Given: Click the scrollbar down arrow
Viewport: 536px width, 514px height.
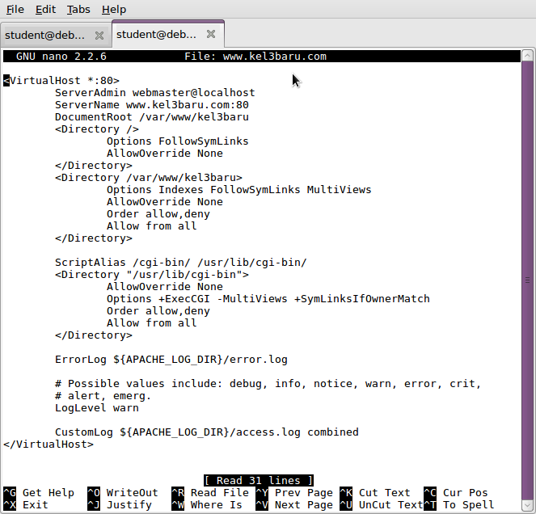Looking at the screenshot, I should 527,505.
